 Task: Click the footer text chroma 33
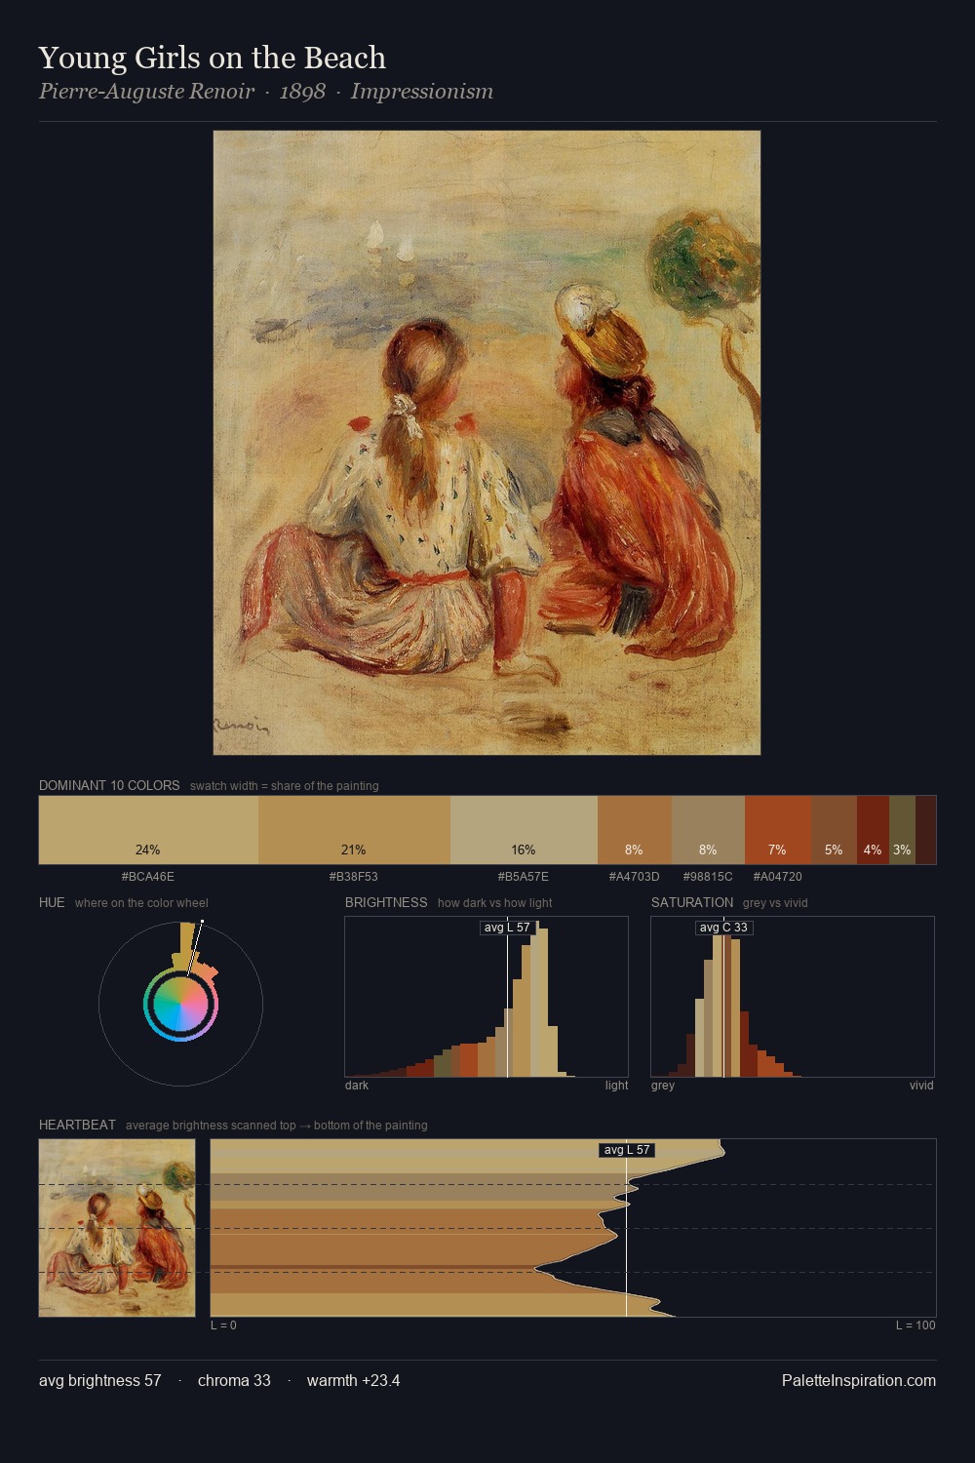tap(234, 1381)
